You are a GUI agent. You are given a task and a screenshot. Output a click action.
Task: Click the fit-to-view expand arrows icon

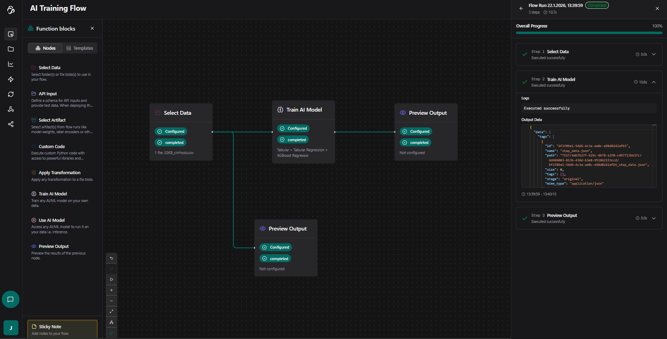click(111, 312)
